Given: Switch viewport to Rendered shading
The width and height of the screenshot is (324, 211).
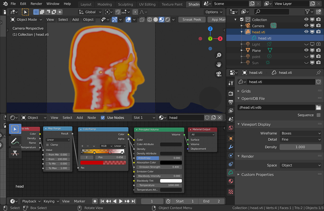Looking at the screenshot, I should [167, 19].
